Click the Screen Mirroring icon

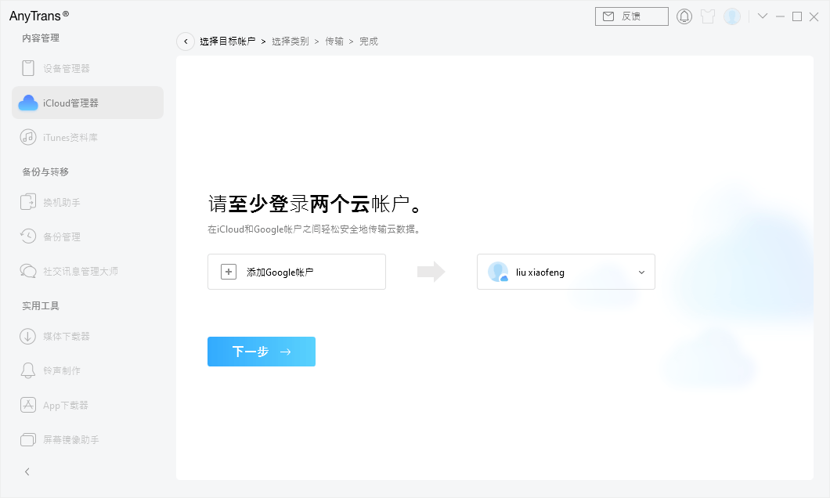coord(28,439)
